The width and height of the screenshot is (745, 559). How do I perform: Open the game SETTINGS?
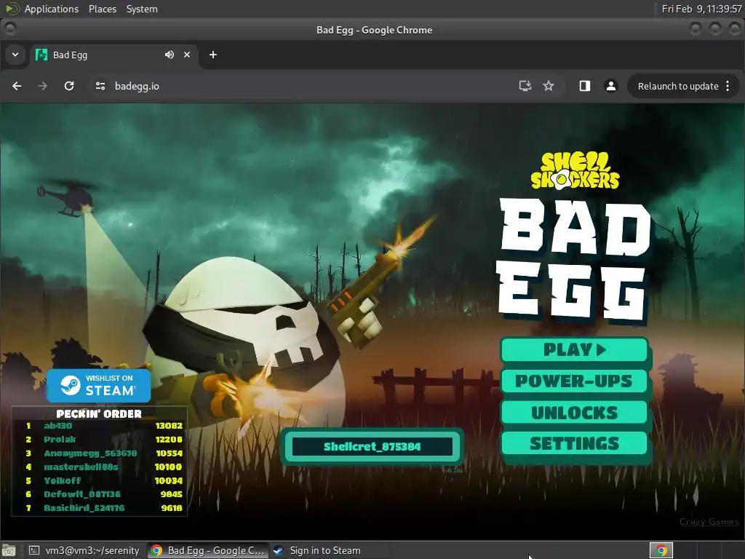tap(575, 443)
